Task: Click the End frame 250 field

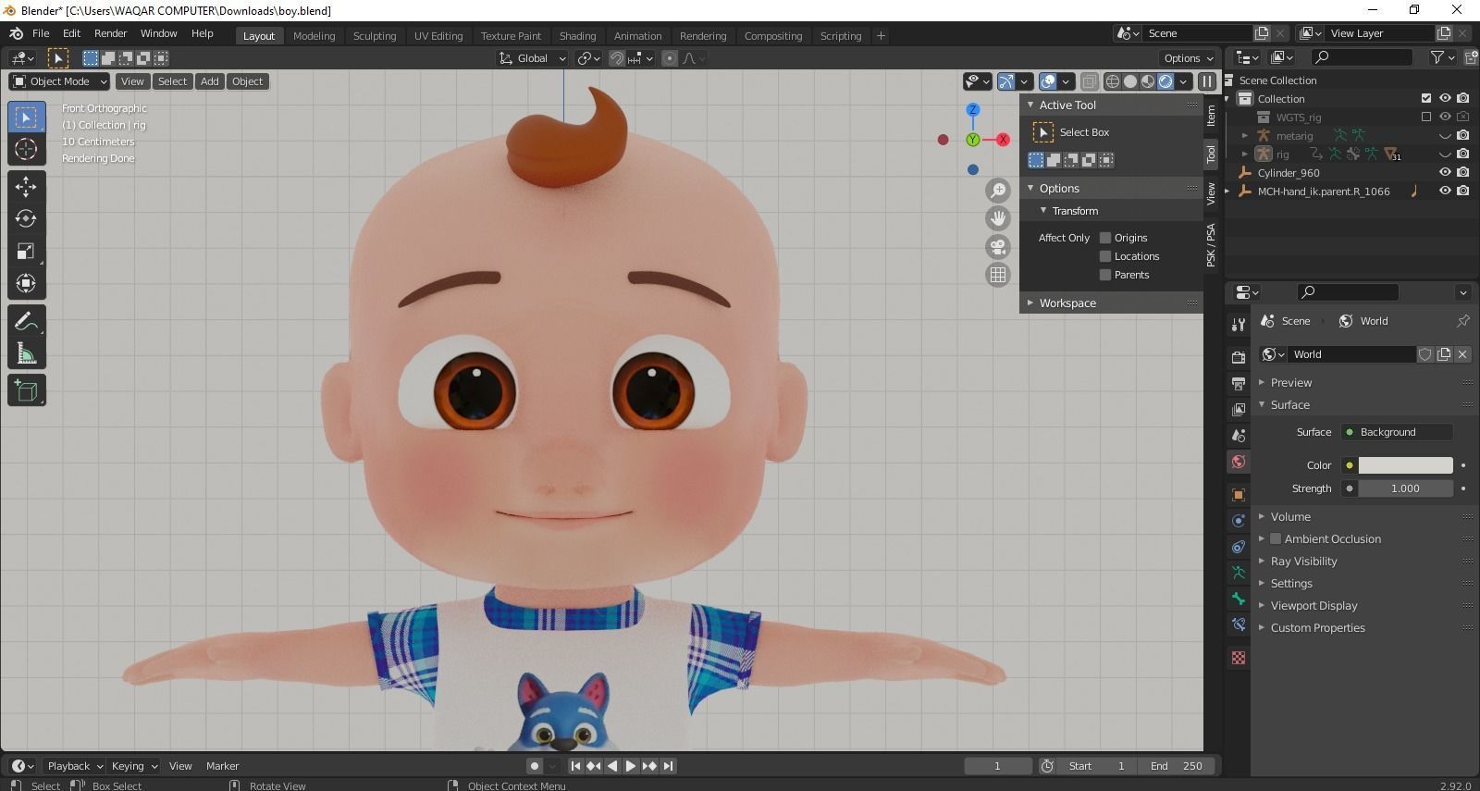Action: (x=1177, y=766)
